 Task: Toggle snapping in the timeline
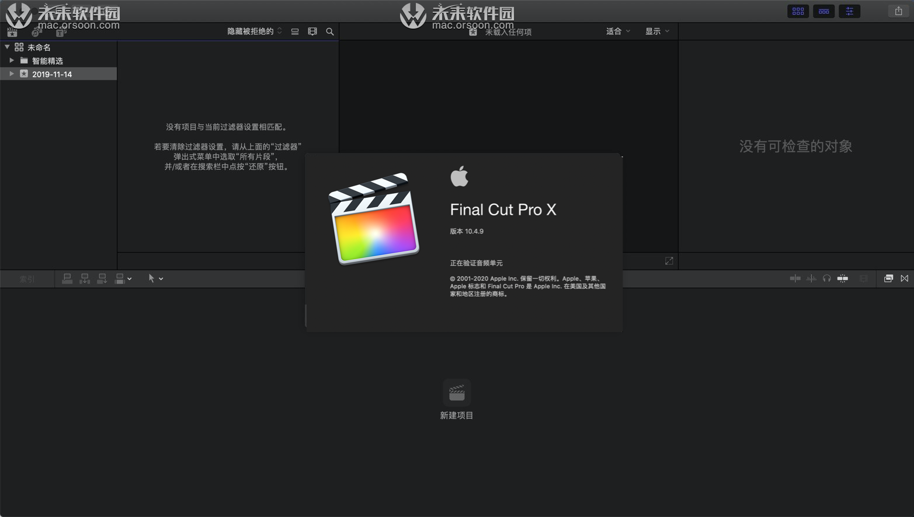point(843,278)
